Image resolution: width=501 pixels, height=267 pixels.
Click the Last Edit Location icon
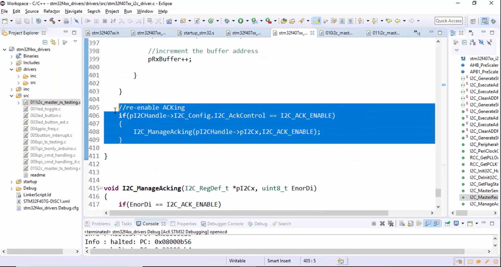tap(389, 21)
